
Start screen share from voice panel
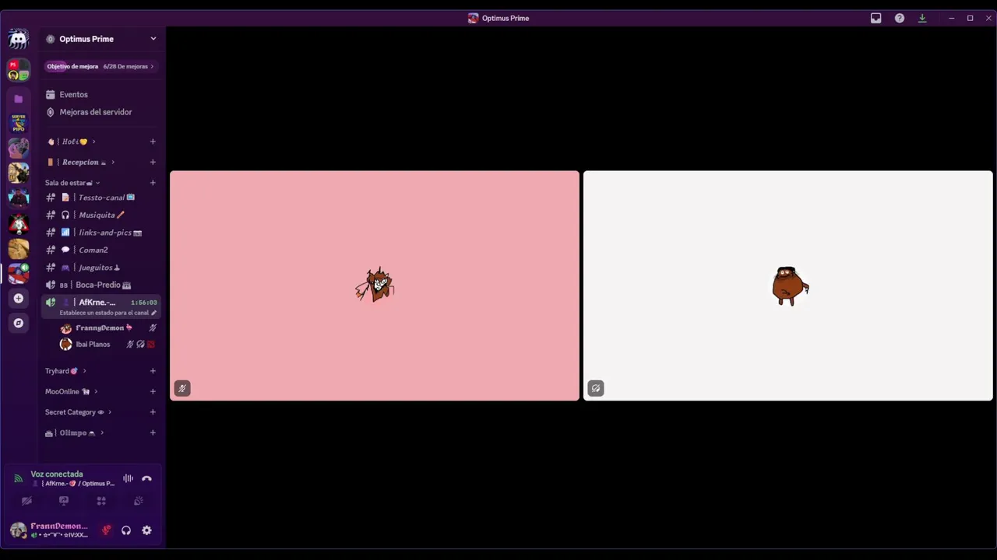click(x=64, y=501)
